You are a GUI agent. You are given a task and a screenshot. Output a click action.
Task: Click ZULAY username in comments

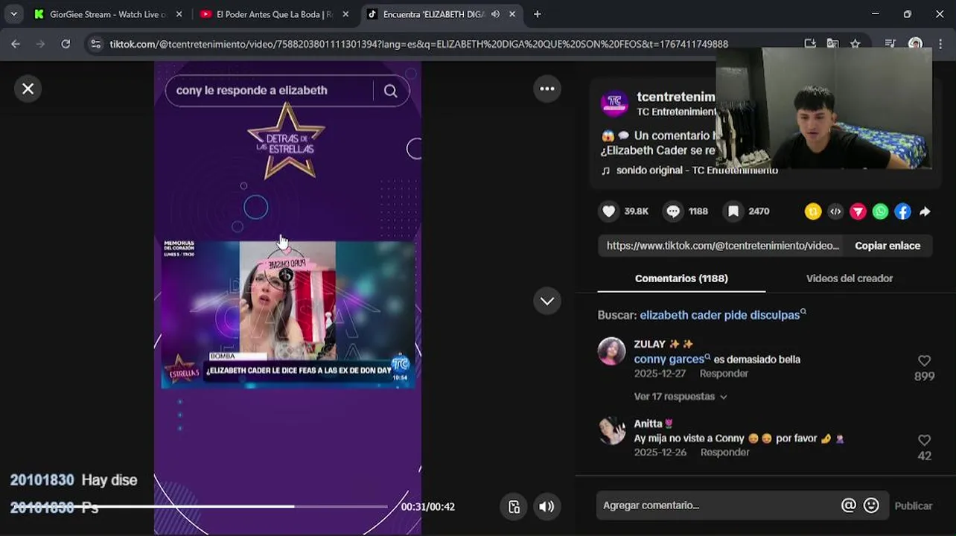coord(649,344)
